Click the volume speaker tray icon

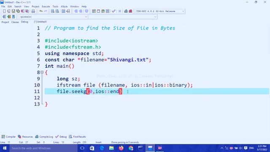click(x=241, y=148)
